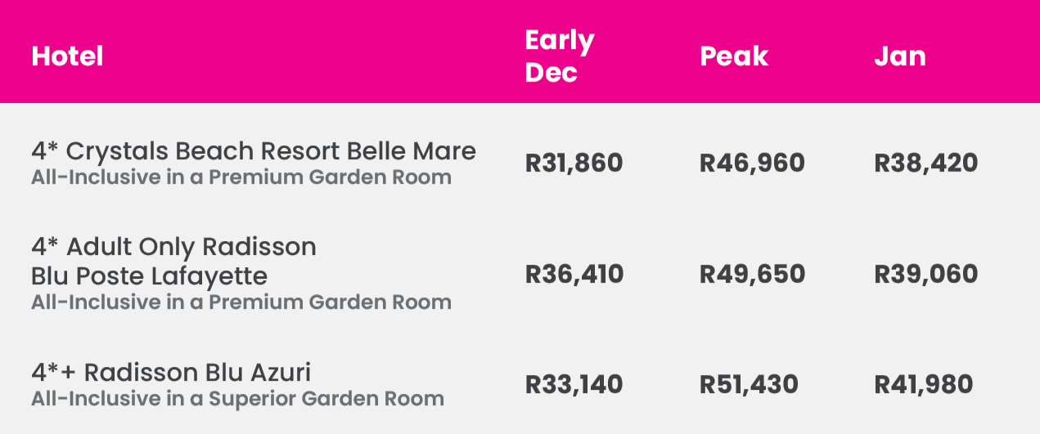Click Azuri Superior Garden Room subtitle
Image resolution: width=1040 pixels, height=434 pixels.
[237, 399]
